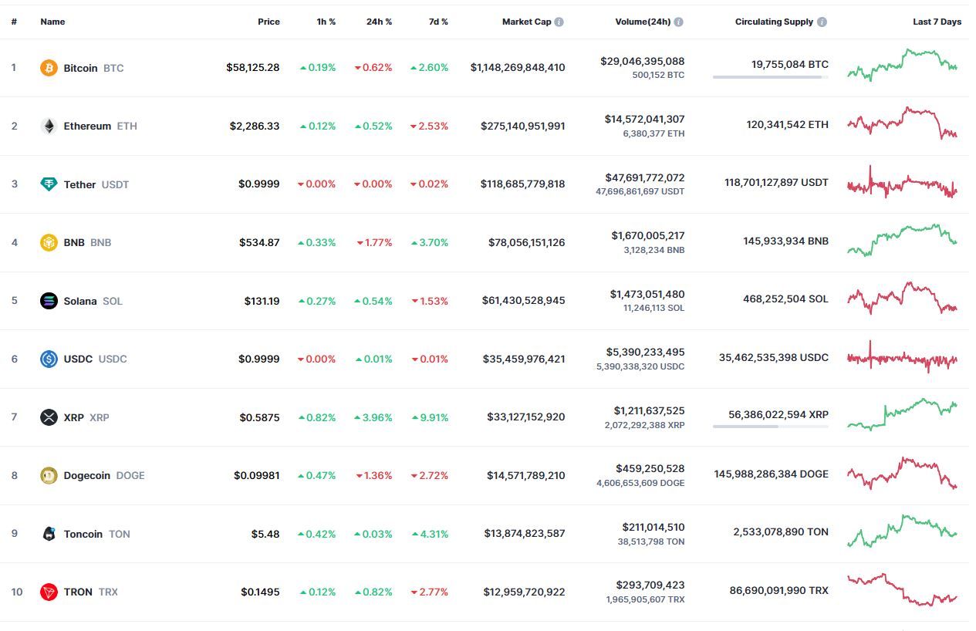Screen dimensions: 976x631
Task: Click the TRON red logo icon
Action: 49,592
